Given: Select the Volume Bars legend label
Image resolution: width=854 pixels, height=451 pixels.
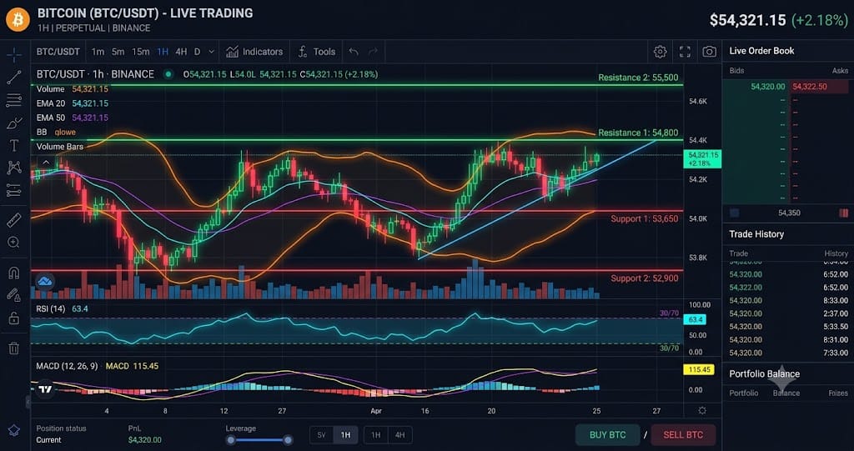Looking at the screenshot, I should (60, 147).
